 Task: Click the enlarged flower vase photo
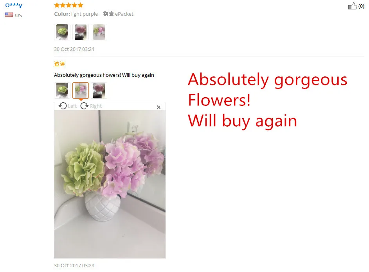[110, 184]
